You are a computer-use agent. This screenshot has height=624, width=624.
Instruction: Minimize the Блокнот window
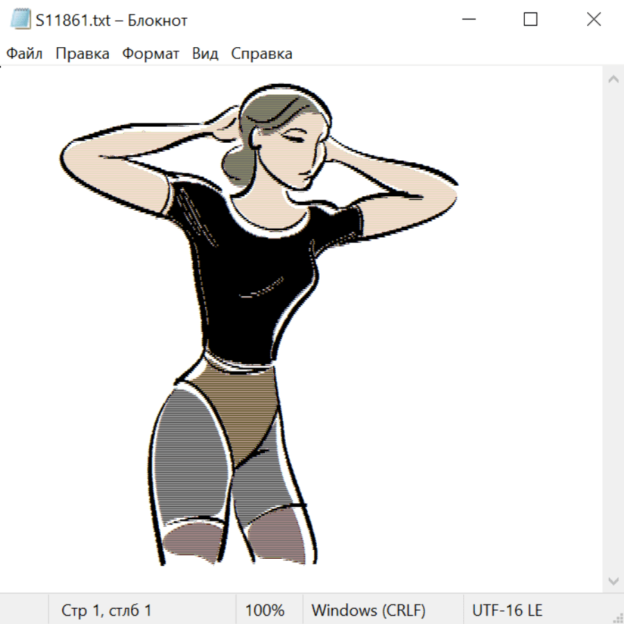(x=467, y=20)
